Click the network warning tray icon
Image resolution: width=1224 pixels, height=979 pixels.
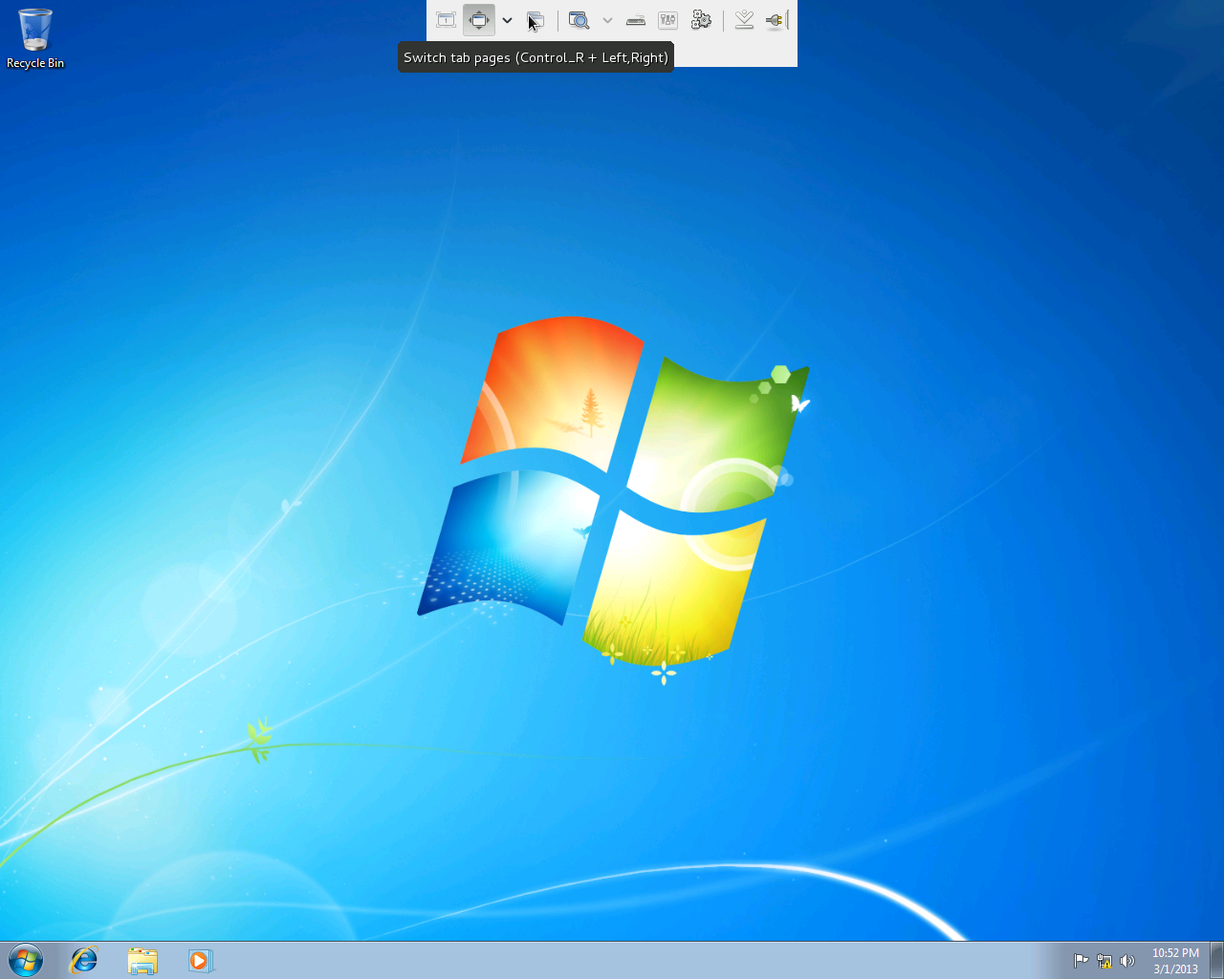coord(1104,961)
